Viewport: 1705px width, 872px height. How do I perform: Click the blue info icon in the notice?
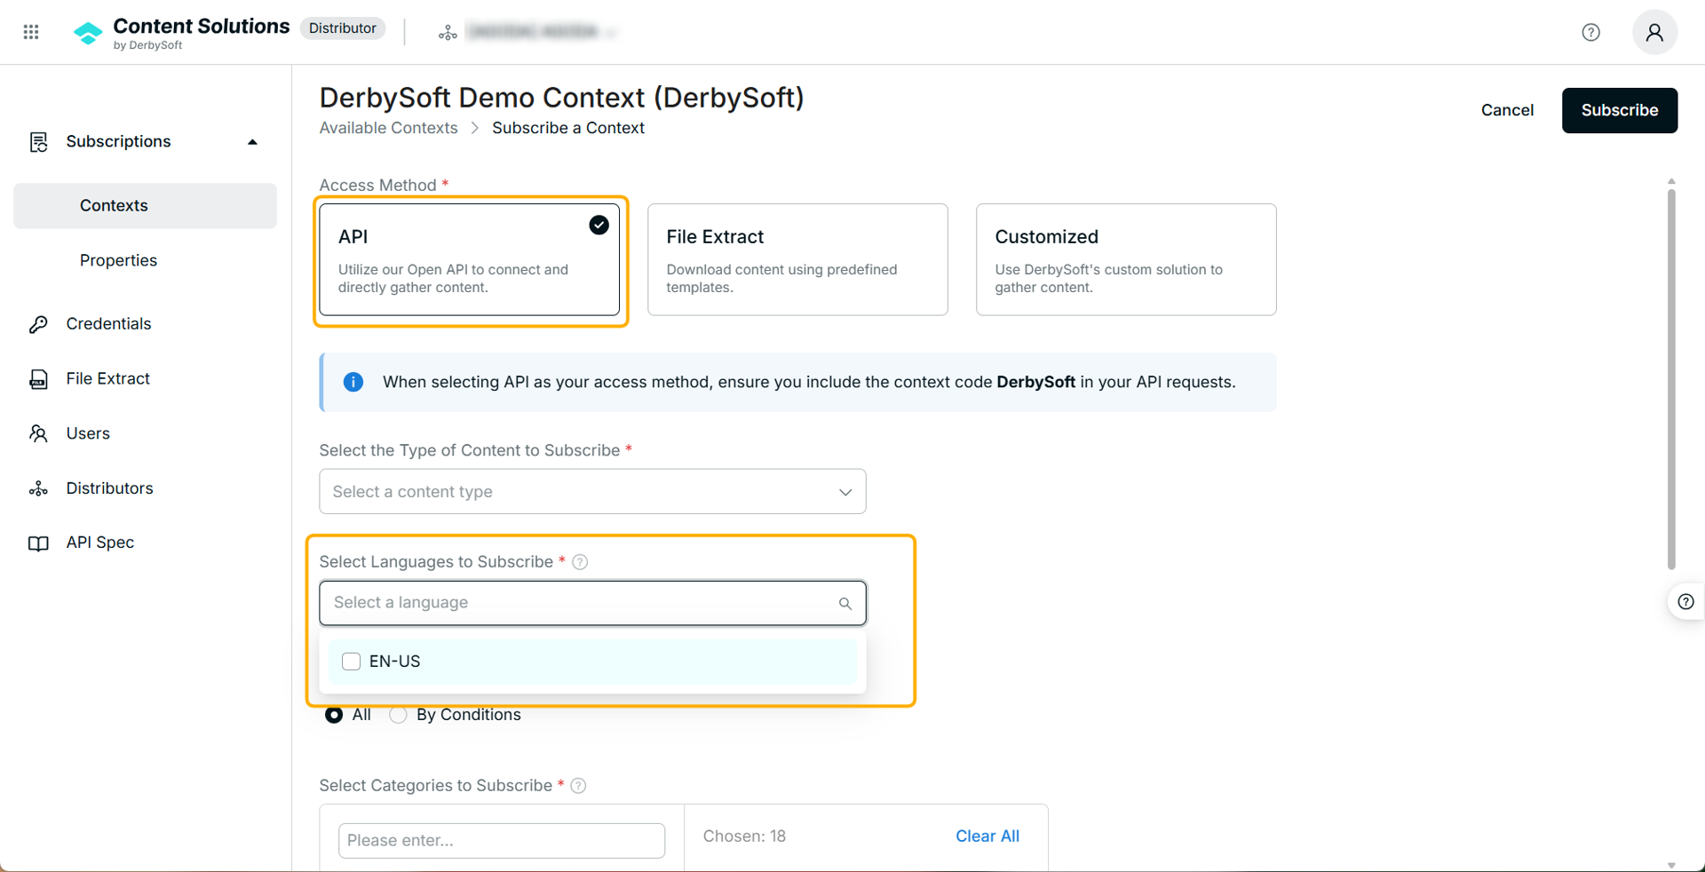pos(353,382)
